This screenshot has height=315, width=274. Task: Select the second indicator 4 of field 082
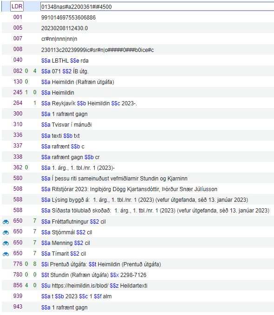(35, 71)
